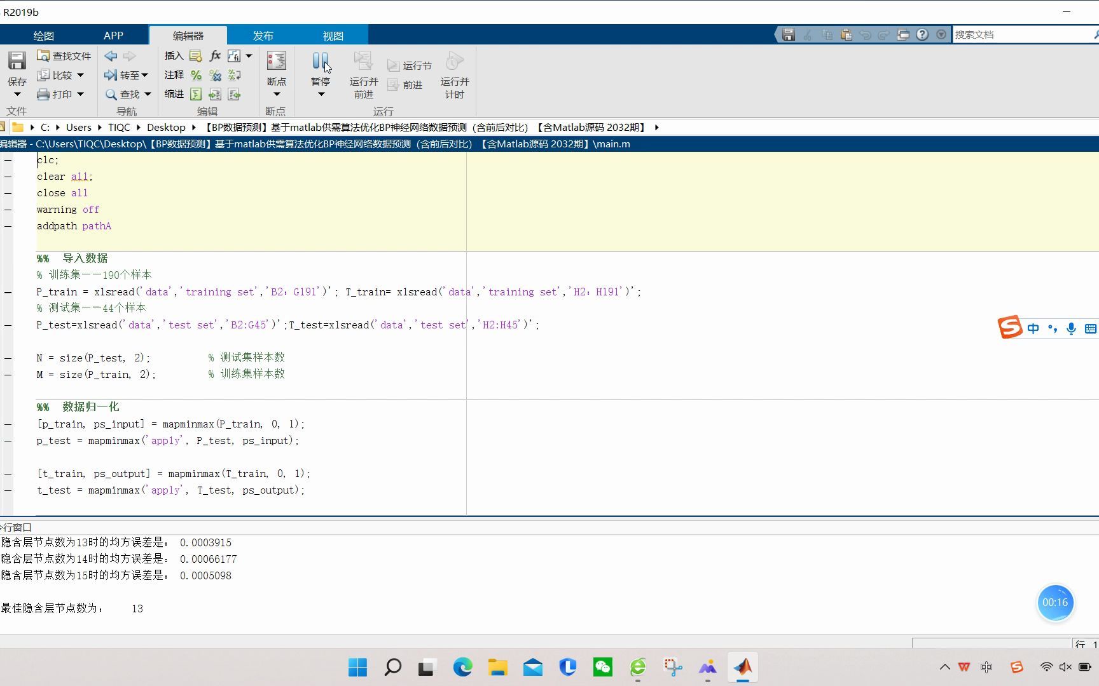Screen dimensions: 1099x686
Task: Select the Editor (编辑器) tab
Action: point(188,36)
